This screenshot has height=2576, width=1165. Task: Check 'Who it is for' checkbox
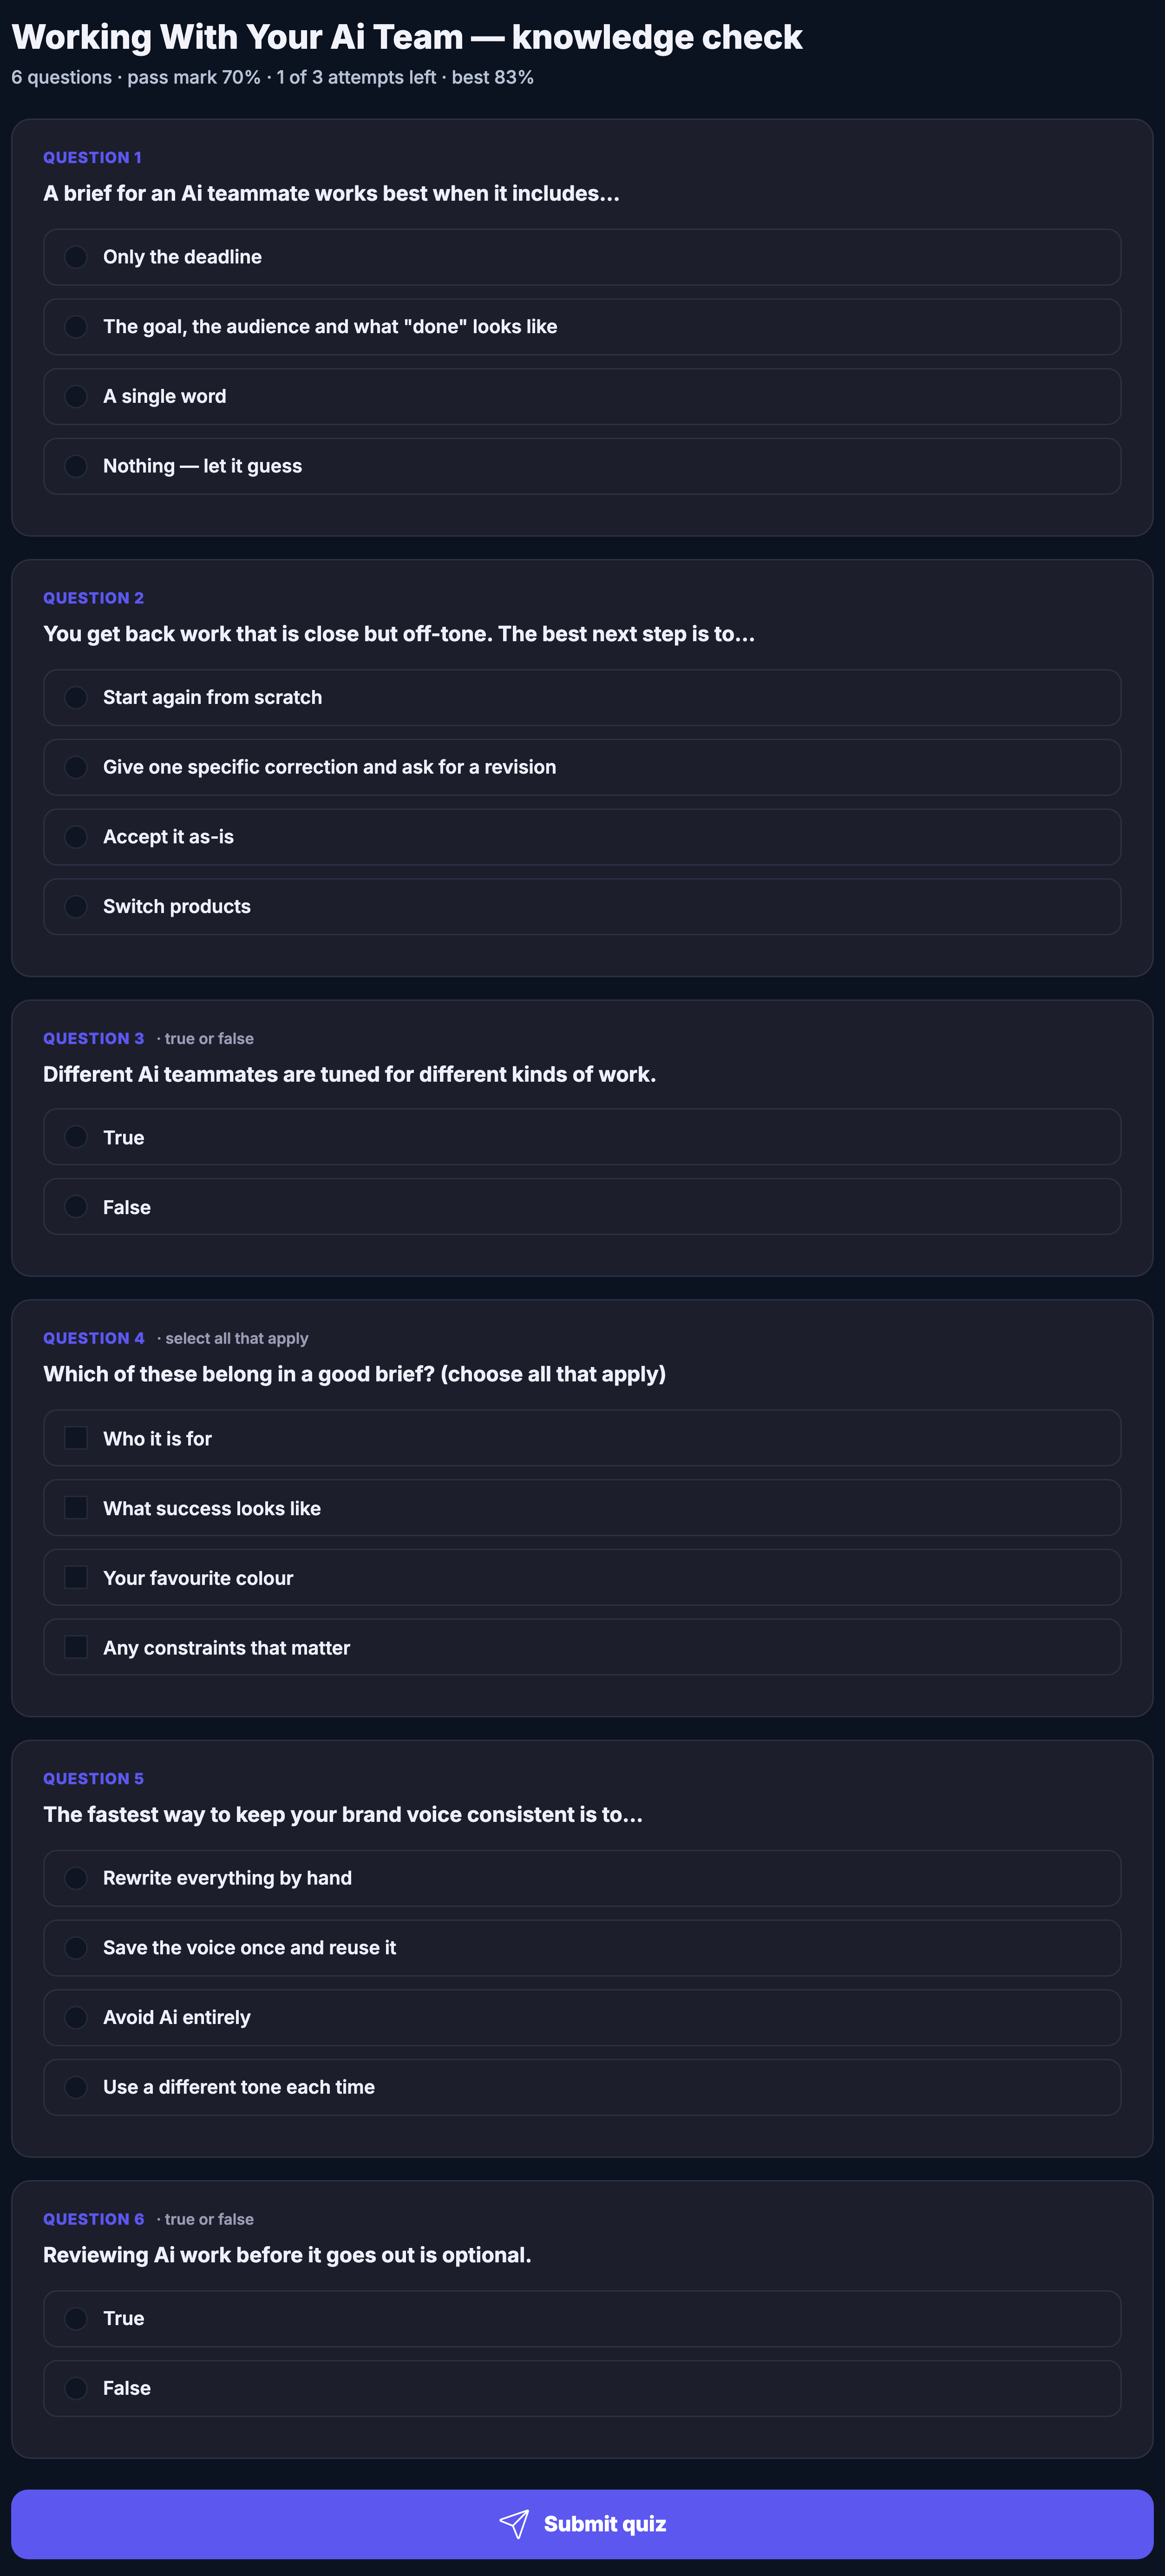click(582, 1438)
